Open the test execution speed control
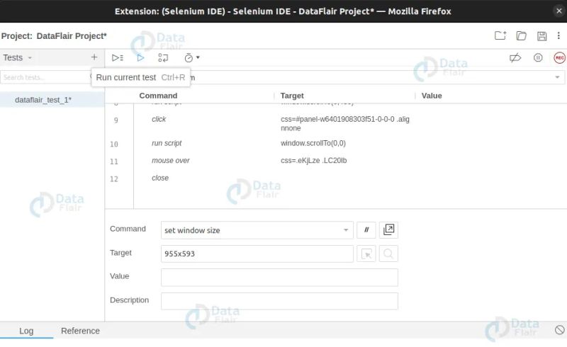Viewport: 567px width, 347px height. pos(191,58)
